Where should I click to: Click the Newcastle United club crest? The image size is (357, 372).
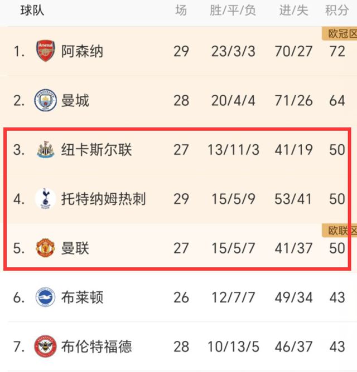tap(45, 150)
